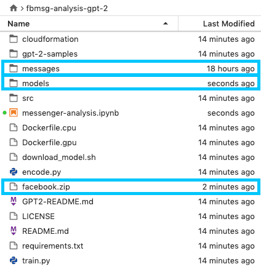Click '14 minutes ago' in the encode.py row
The image size is (261, 272).
point(227,172)
